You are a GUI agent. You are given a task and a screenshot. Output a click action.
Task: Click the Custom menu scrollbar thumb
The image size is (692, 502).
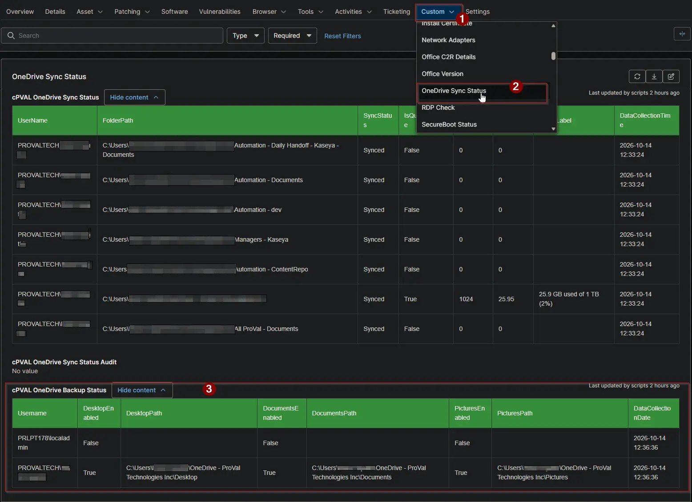click(553, 56)
